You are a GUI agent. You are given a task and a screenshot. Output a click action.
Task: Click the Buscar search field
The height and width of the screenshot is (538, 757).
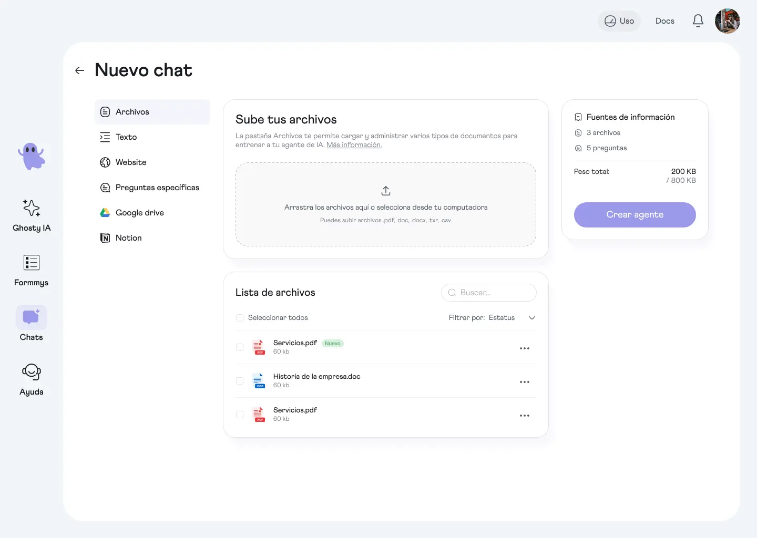click(x=488, y=293)
